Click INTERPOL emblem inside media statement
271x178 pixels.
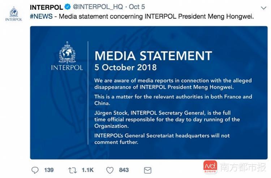[x=67, y=56]
